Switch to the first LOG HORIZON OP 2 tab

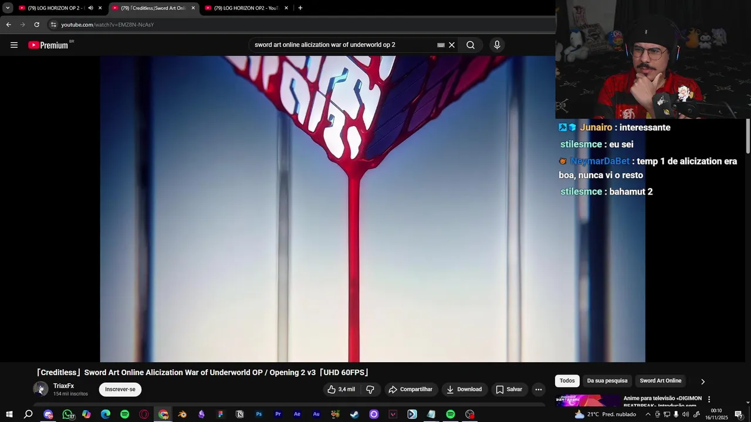(52, 8)
